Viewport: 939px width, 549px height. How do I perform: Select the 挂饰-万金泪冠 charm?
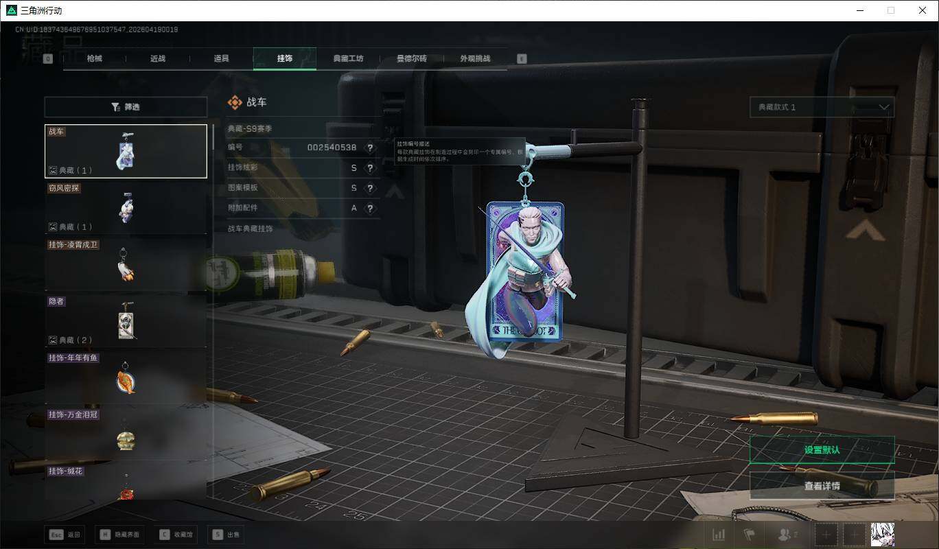pyautogui.click(x=126, y=434)
